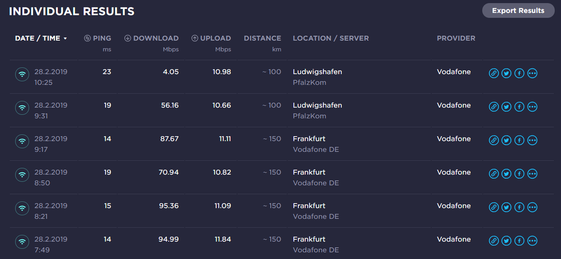Copy link for the 10:25 Ludwigshafen result
Viewport: 561px width, 259px height.
tap(494, 73)
